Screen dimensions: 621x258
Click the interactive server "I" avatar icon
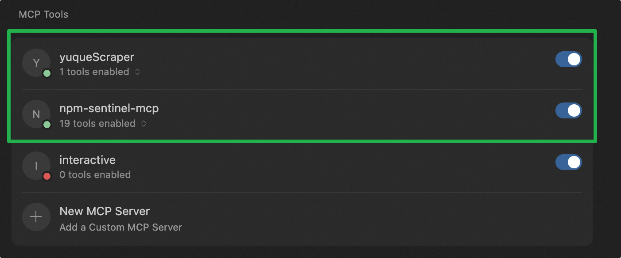click(x=36, y=166)
